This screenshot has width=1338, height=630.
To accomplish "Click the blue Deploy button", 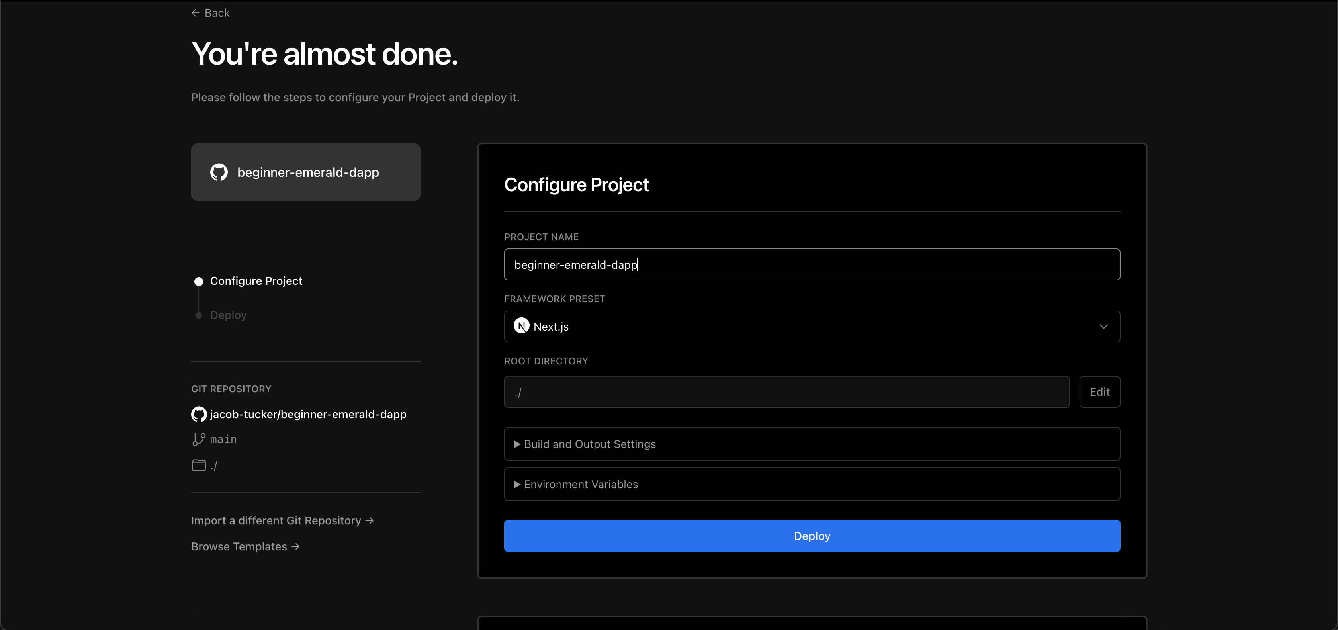I will click(812, 536).
